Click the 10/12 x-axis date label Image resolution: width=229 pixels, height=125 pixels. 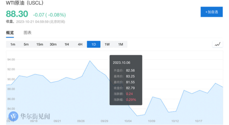click(x=175, y=121)
